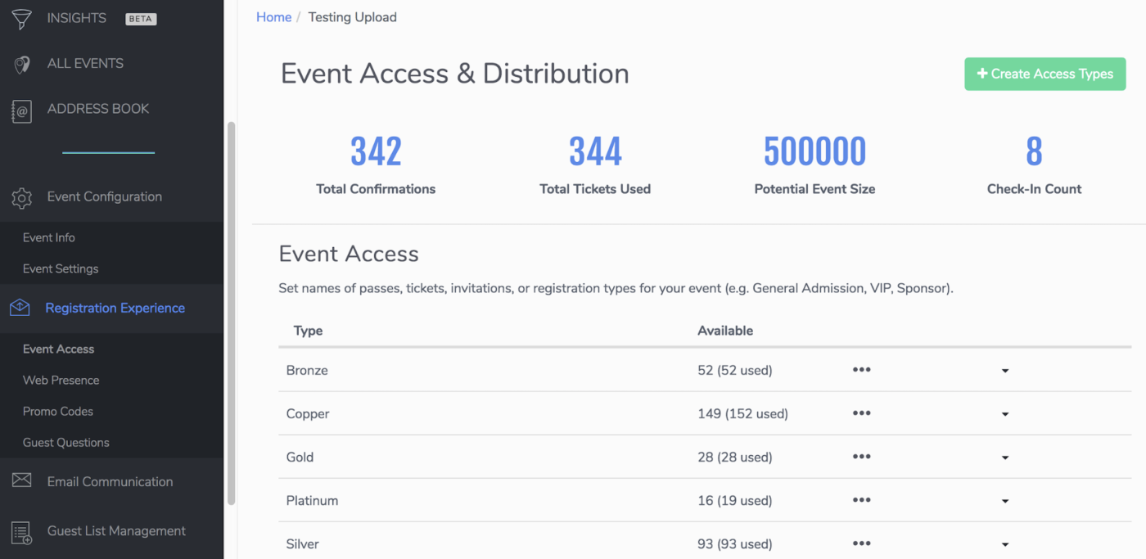Open the three-dot menu for Bronze
The height and width of the screenshot is (559, 1146).
[x=861, y=370]
